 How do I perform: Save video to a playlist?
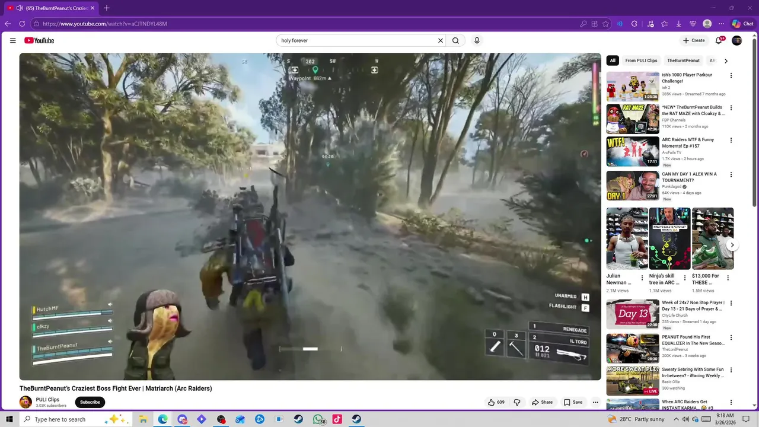573,402
